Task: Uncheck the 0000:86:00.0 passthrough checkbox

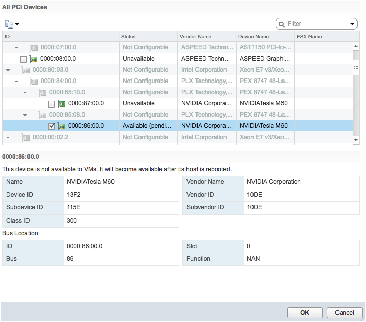Action: [51, 126]
